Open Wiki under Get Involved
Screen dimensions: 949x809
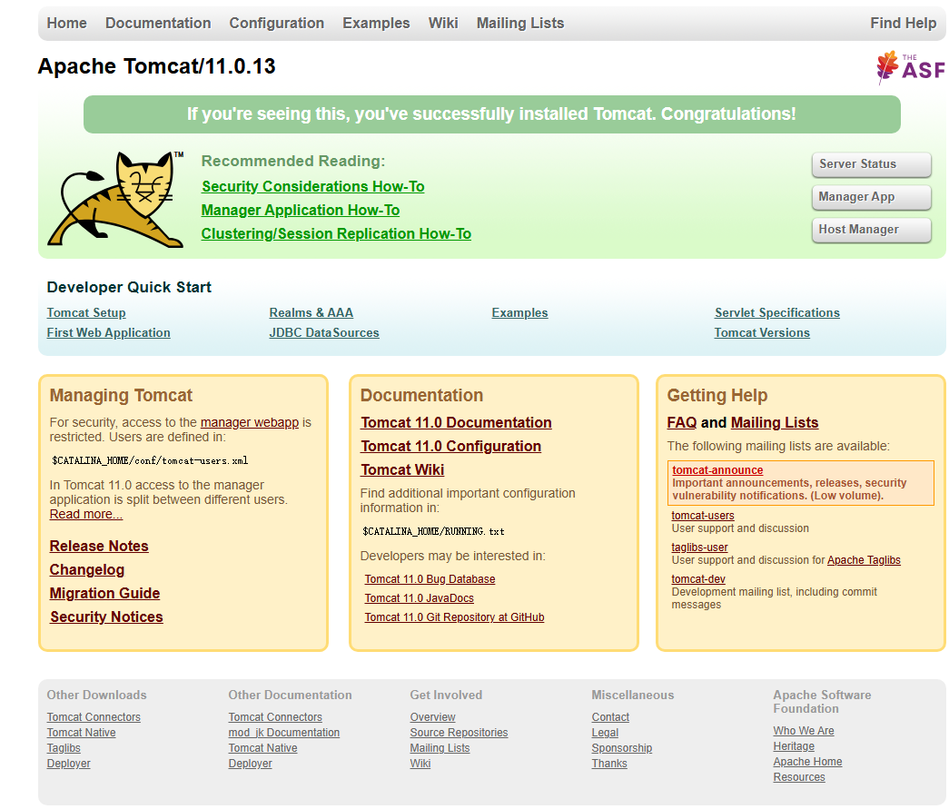(420, 764)
